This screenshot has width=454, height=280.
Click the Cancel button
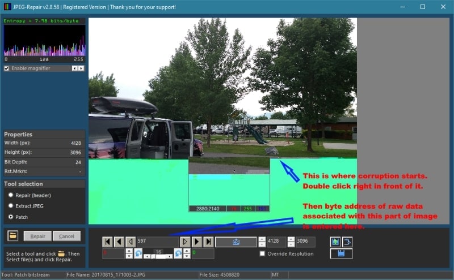click(66, 236)
